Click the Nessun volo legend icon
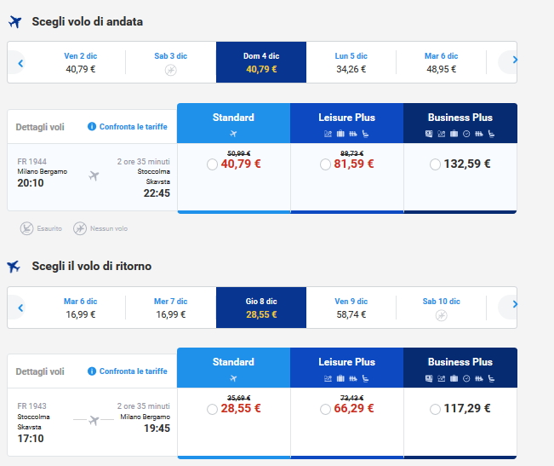The image size is (554, 466). pos(80,228)
